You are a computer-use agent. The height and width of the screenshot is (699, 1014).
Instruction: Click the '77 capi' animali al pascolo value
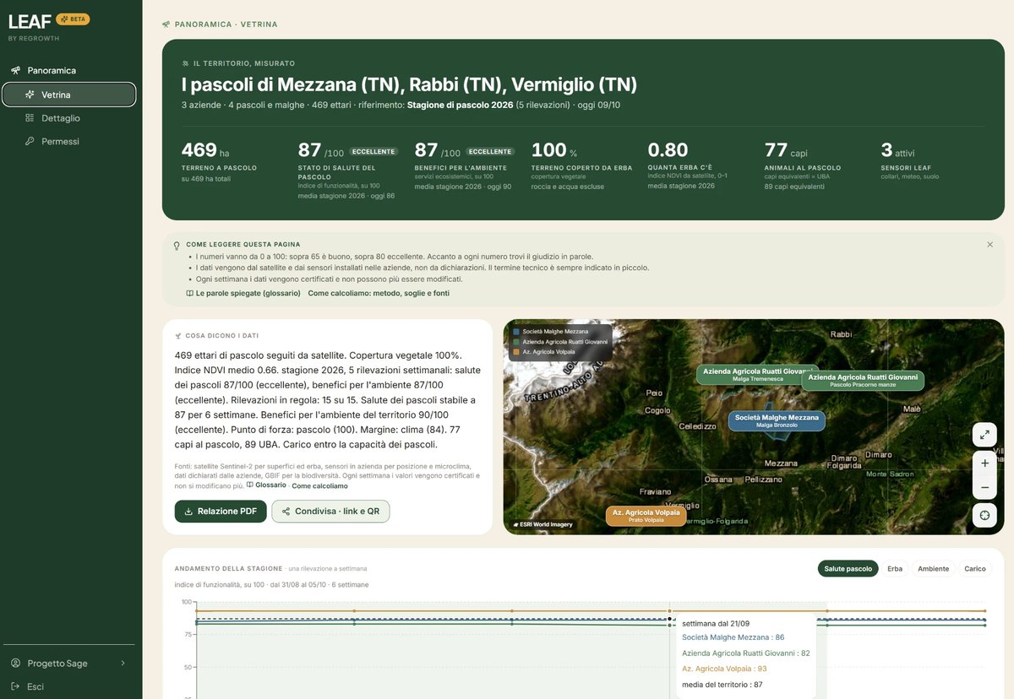pyautogui.click(x=786, y=151)
